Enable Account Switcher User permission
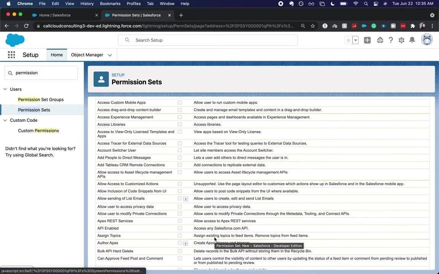The width and height of the screenshot is (439, 274). pyautogui.click(x=180, y=150)
